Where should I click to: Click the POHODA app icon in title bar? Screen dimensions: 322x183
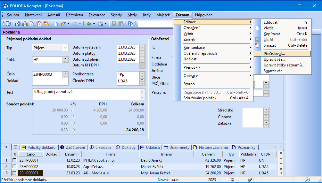[5, 6]
